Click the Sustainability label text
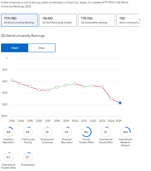The height and width of the screenshot is (171, 151). [28, 165]
